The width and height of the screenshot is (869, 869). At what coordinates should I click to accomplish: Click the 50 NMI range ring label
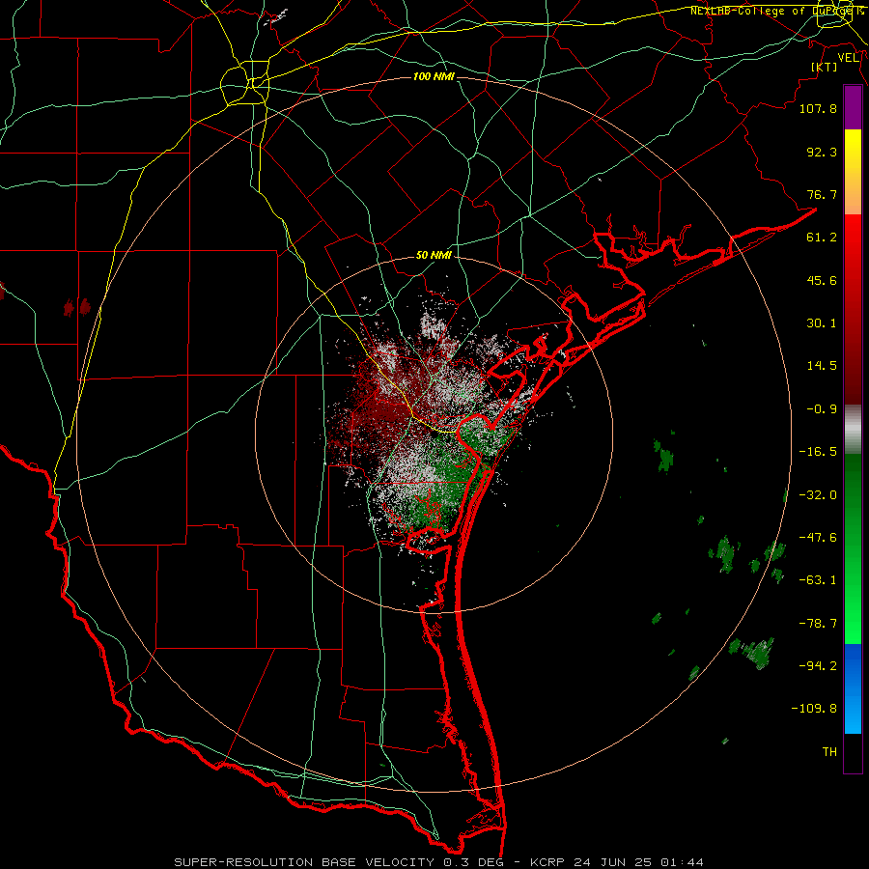coord(434,256)
